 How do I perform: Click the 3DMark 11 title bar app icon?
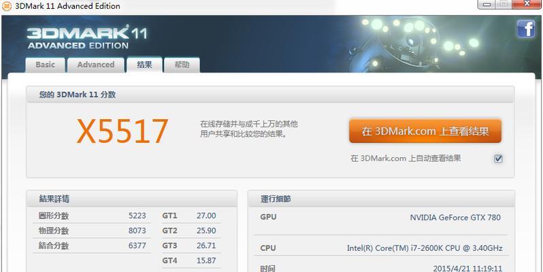coord(7,6)
